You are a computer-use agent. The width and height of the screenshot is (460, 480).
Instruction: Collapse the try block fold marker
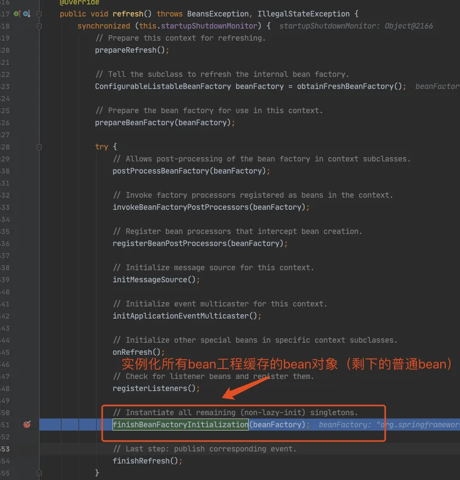click(x=39, y=147)
